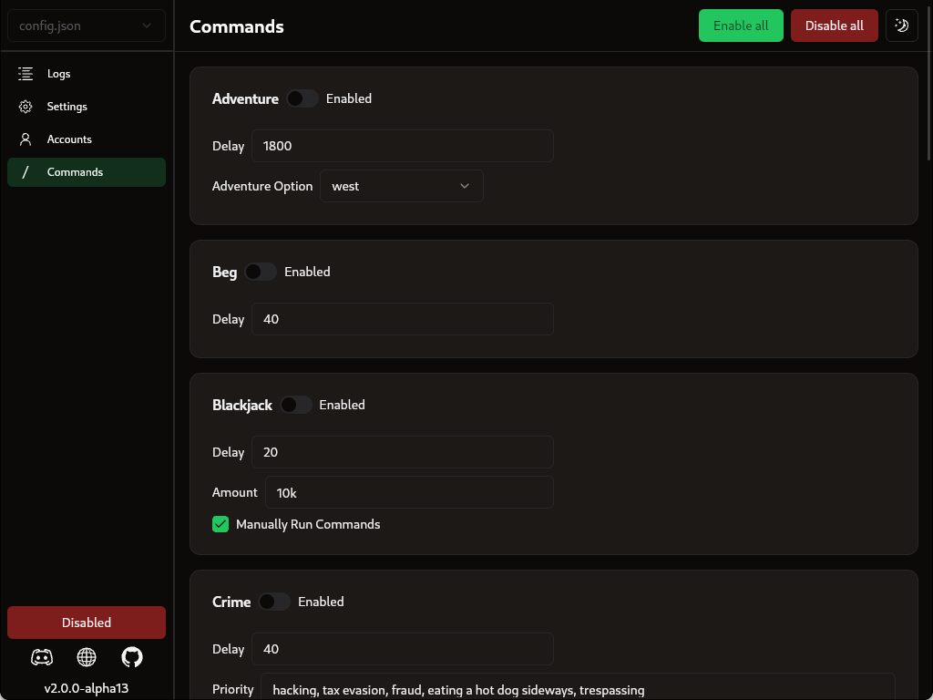Viewport: 933px width, 700px height.
Task: Open the website globe icon
Action: click(87, 657)
